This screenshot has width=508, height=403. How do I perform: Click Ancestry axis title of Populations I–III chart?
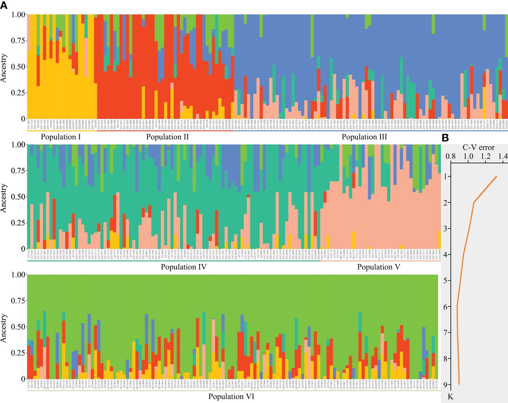4,68
